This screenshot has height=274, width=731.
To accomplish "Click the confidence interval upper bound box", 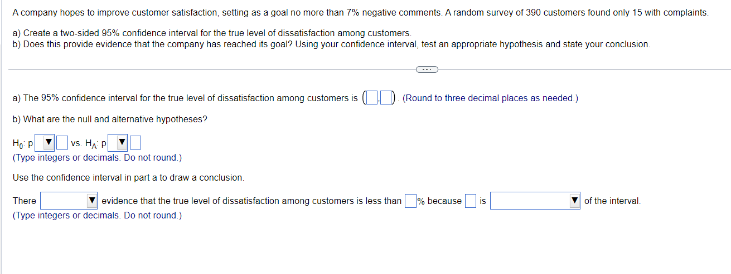I will coord(386,98).
